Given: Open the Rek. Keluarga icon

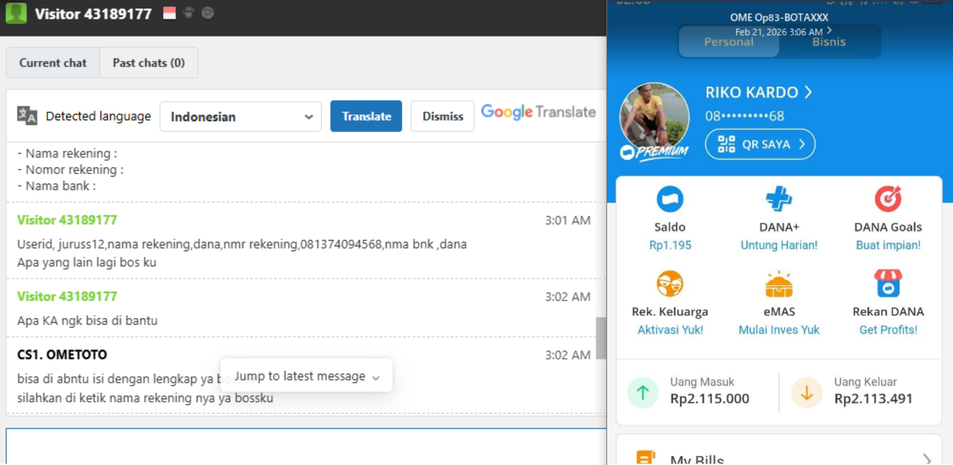Looking at the screenshot, I should (670, 284).
